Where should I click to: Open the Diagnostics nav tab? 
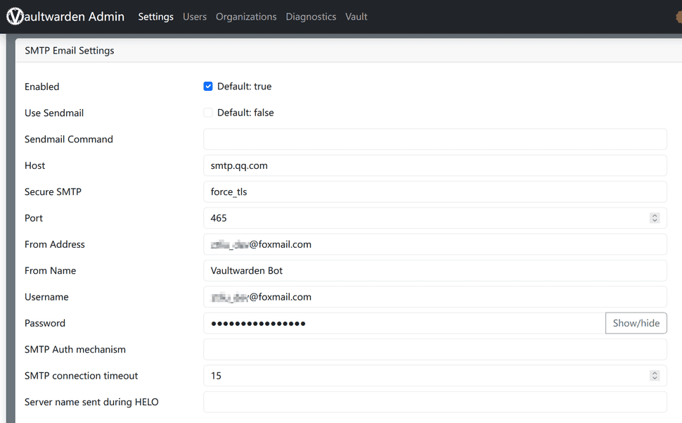click(311, 16)
